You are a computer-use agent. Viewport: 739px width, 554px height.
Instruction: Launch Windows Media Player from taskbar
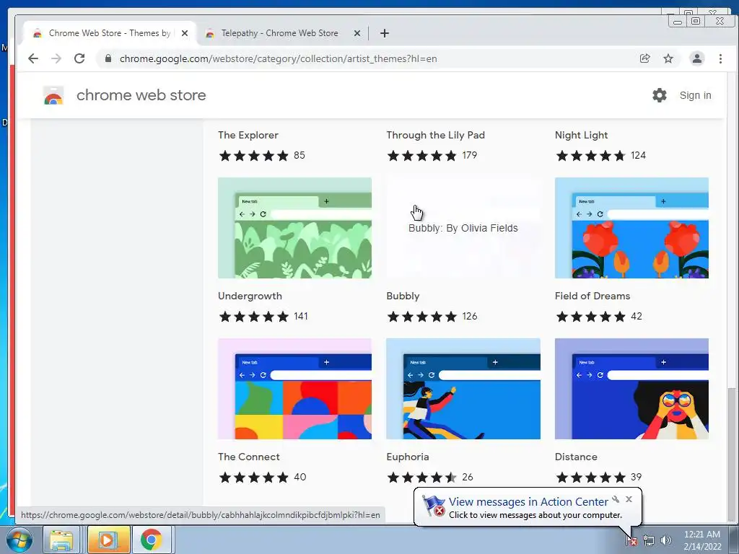[x=108, y=540]
